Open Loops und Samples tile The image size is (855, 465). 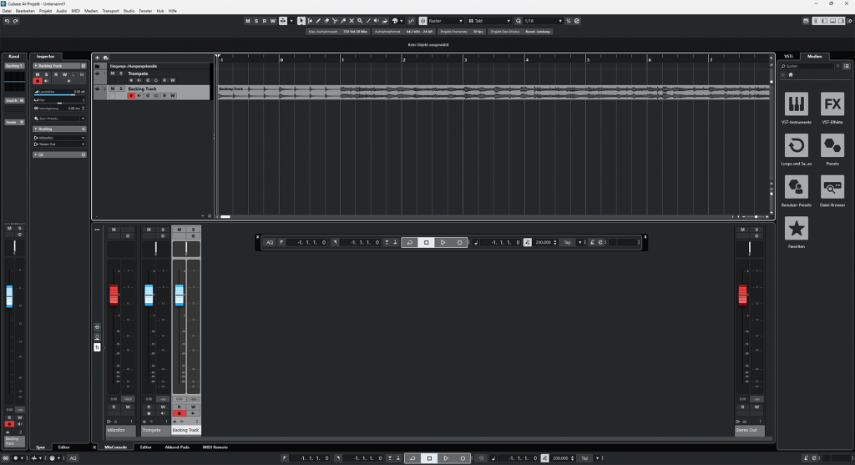796,145
